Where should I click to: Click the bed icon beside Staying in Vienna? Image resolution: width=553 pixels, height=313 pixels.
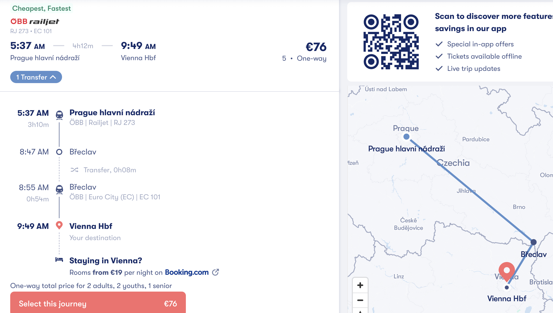click(59, 260)
